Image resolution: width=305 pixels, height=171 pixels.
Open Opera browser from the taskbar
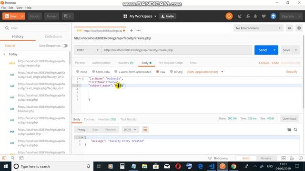point(178,166)
